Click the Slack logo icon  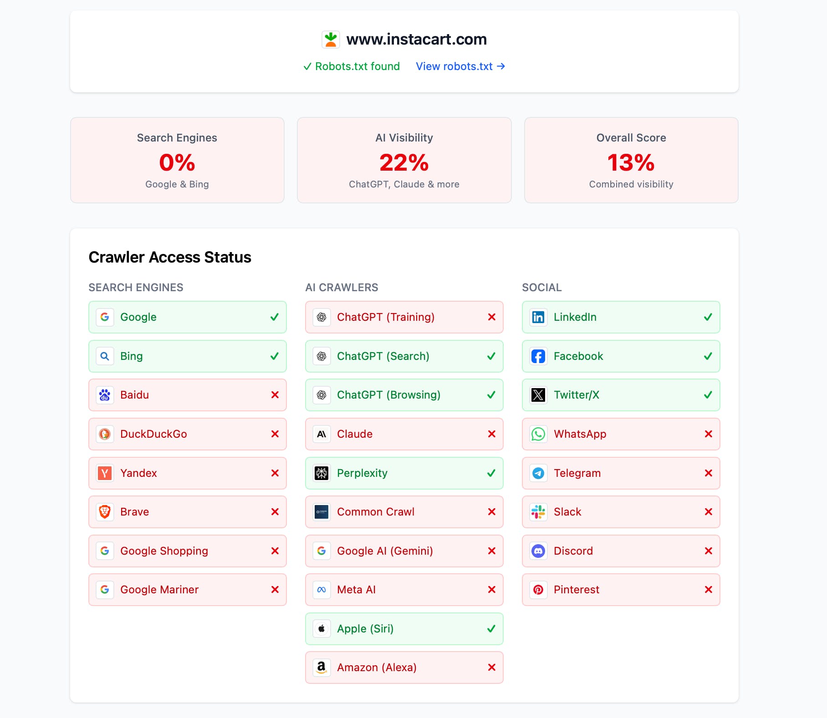(x=538, y=512)
